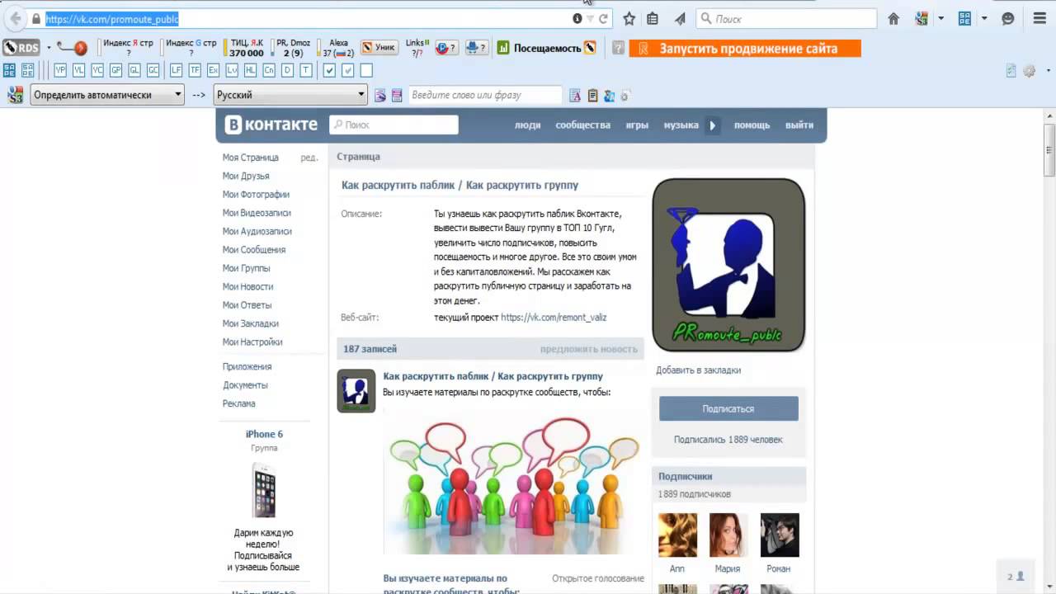Click the Уник uniqueness check button
1056x594 pixels.
pyautogui.click(x=379, y=48)
